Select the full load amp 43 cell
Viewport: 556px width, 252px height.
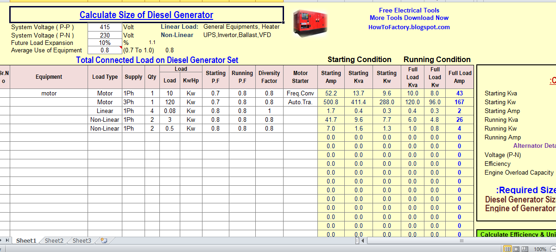(x=460, y=93)
